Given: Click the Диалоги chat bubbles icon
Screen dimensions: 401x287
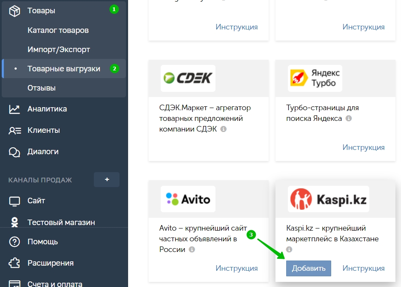Looking at the screenshot, I should click(14, 152).
